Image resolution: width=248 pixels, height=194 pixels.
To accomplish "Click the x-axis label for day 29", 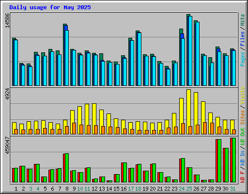I will (218, 189).
